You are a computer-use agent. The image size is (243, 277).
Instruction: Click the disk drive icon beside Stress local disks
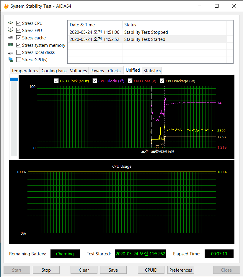click(x=11, y=53)
